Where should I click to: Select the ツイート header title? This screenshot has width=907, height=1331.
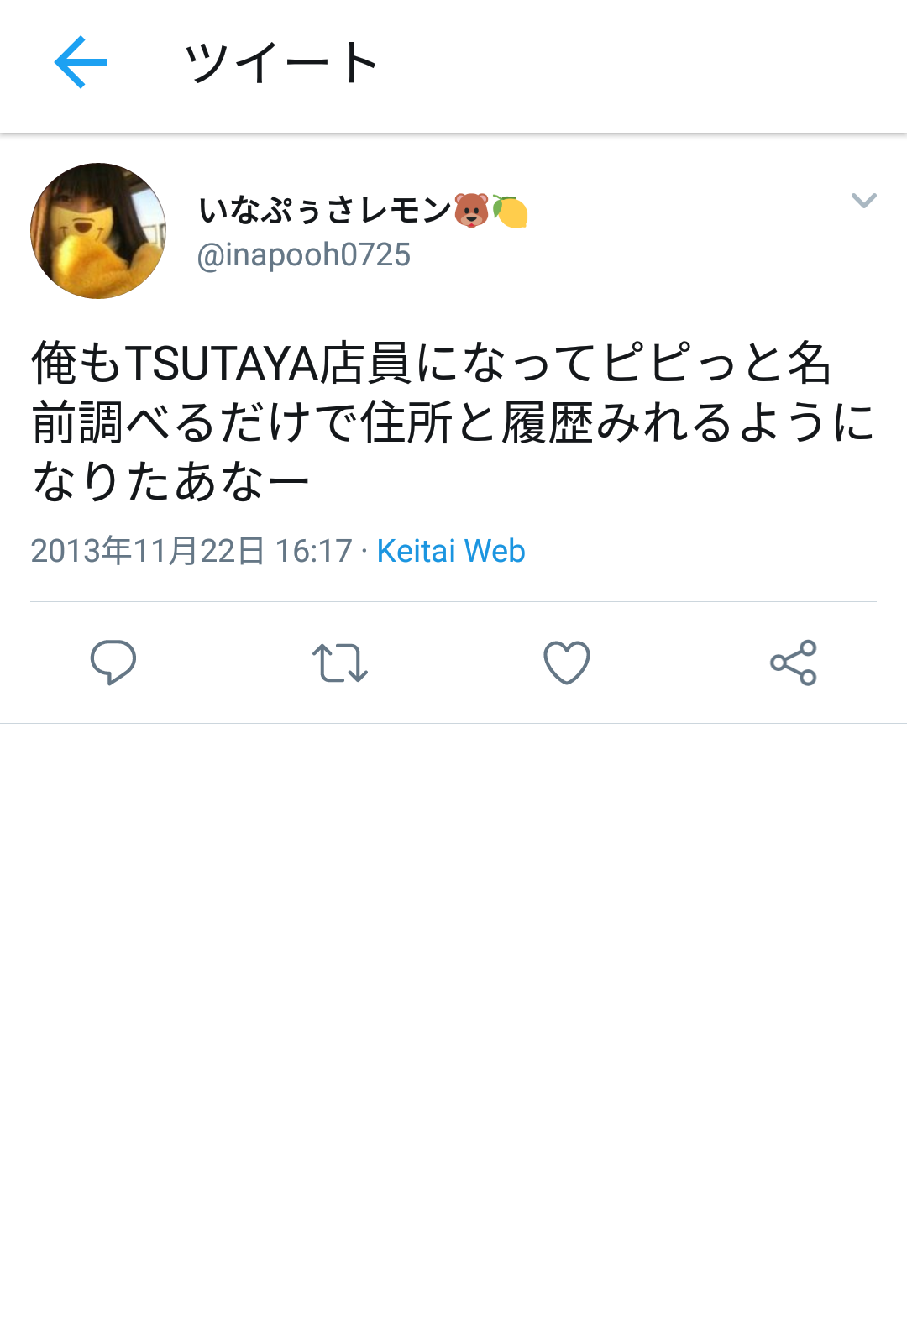coord(281,62)
